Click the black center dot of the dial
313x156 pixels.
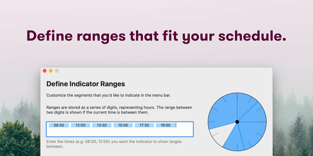coord(237,122)
